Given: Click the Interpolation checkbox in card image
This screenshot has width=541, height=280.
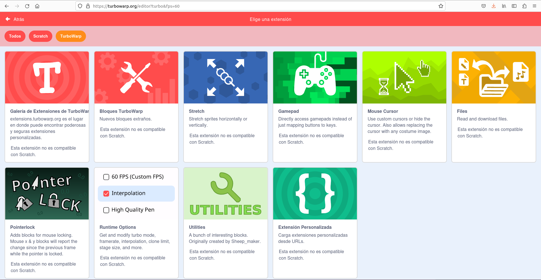Looking at the screenshot, I should pos(106,193).
